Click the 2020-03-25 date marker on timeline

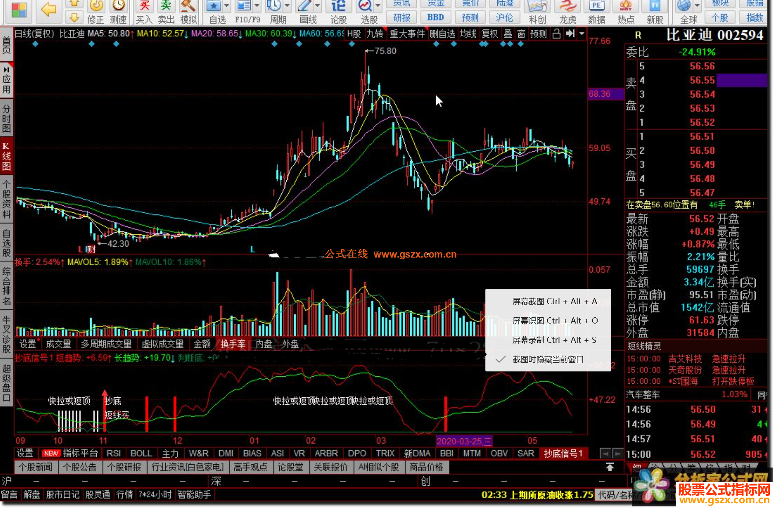464,441
